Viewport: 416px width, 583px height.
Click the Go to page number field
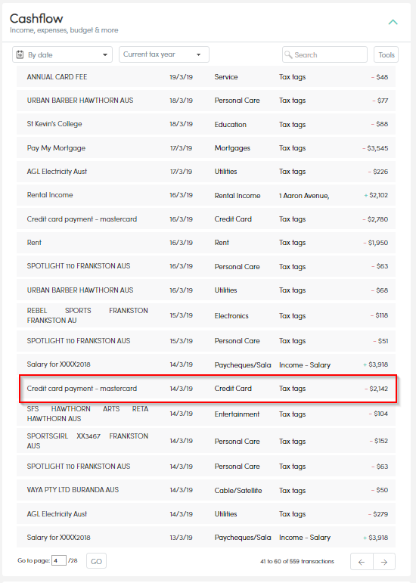click(59, 560)
